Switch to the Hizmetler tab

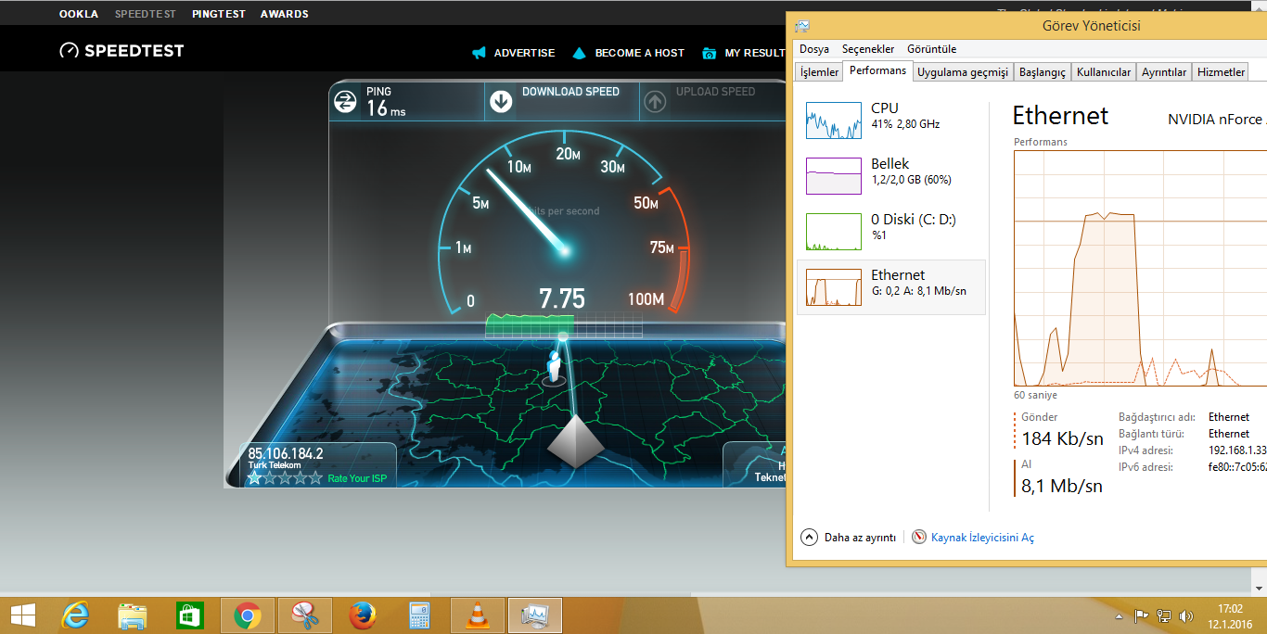pos(1221,72)
